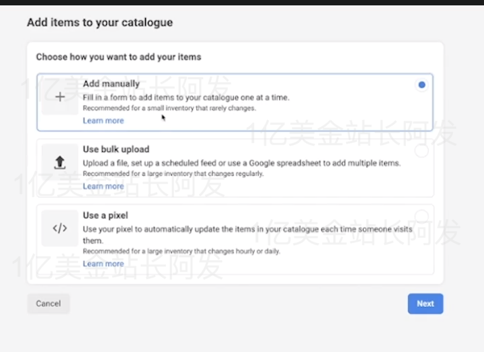Click the code brackets icon for pixel
The height and width of the screenshot is (352, 484).
coord(60,228)
